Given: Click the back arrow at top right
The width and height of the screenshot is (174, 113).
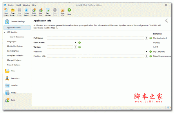Looking at the screenshot, I should click(x=166, y=21).
